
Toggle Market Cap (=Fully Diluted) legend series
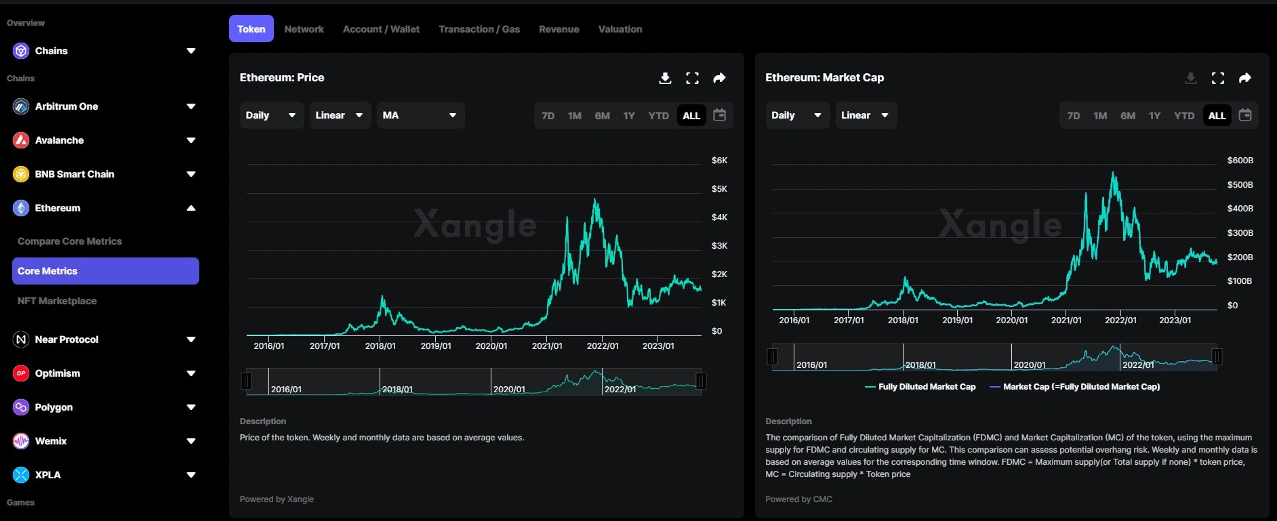(x=1074, y=387)
